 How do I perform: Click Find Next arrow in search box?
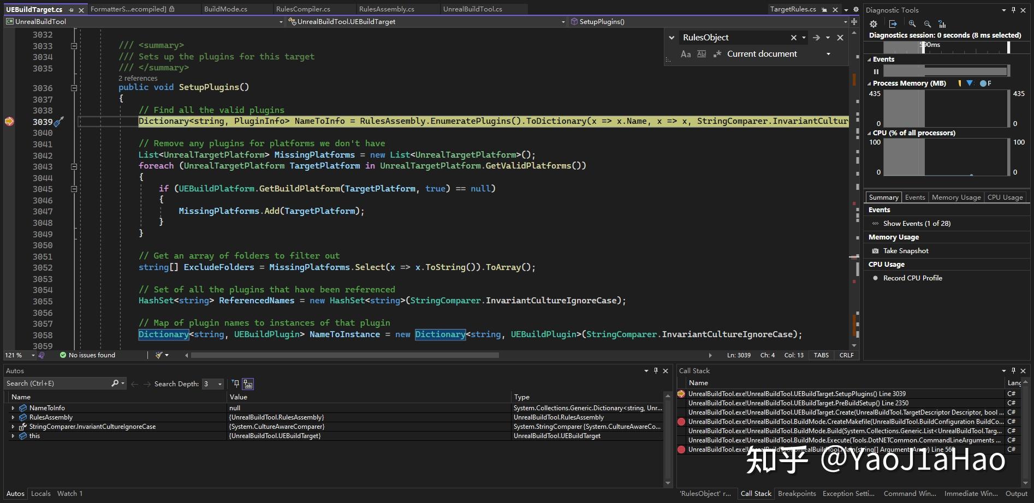click(x=817, y=38)
